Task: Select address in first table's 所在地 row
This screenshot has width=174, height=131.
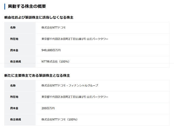Action: pyautogui.click(x=75, y=39)
